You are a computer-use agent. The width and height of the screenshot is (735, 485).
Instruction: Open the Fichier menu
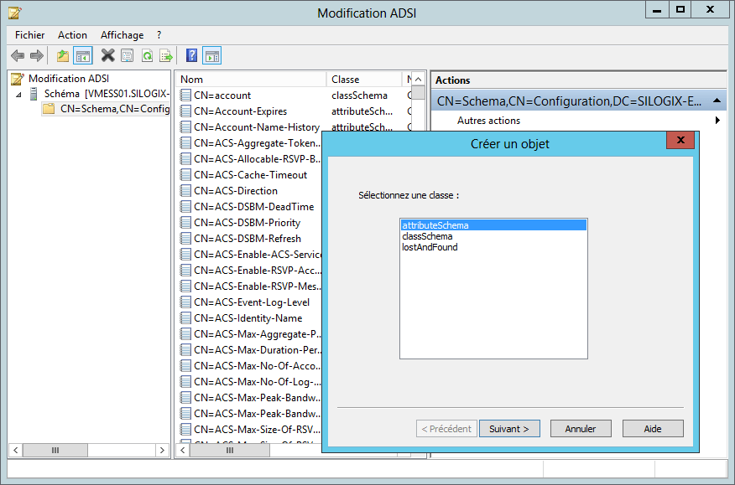29,34
